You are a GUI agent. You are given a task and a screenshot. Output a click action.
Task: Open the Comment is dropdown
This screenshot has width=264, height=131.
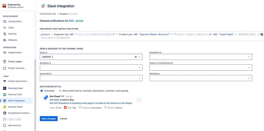tap(201, 57)
